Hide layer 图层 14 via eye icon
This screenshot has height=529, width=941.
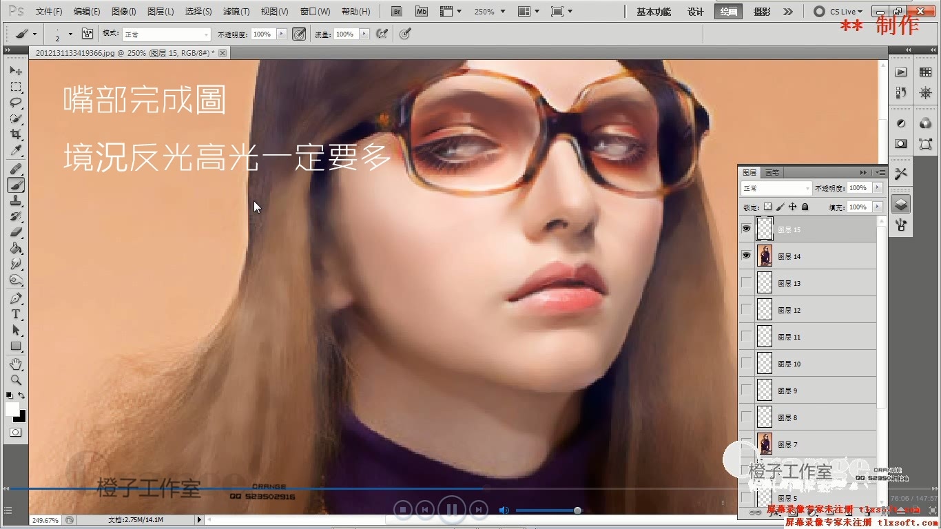pyautogui.click(x=746, y=256)
